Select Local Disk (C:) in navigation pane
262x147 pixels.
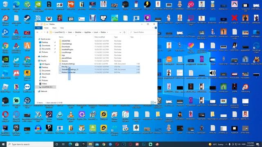[x=46, y=87]
